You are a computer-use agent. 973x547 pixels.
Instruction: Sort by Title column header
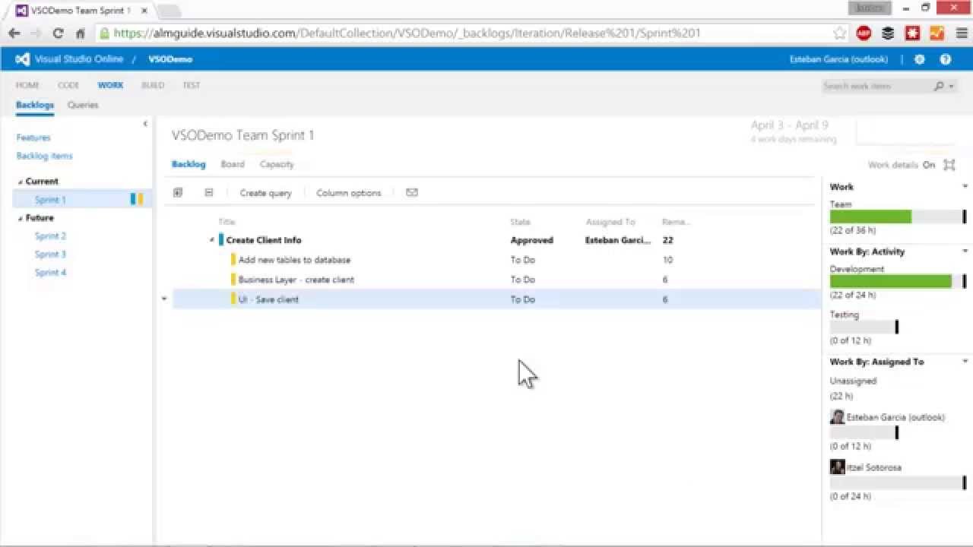227,222
